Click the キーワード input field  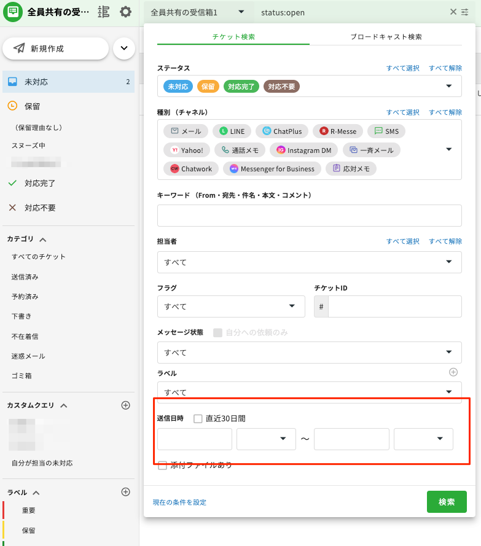(309, 216)
